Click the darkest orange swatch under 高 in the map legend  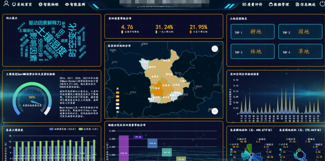click(117, 93)
